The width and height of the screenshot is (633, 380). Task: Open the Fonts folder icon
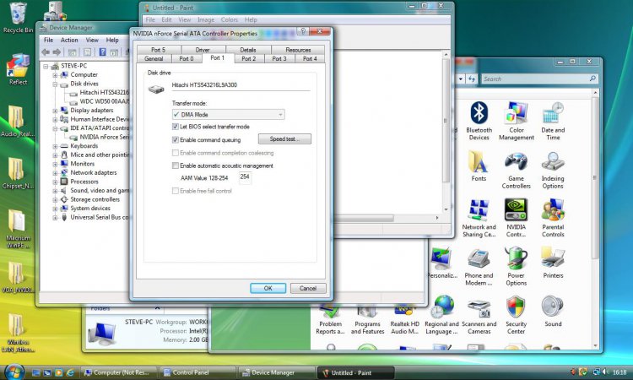[x=479, y=166]
